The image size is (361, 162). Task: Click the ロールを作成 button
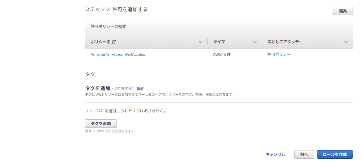pyautogui.click(x=335, y=154)
